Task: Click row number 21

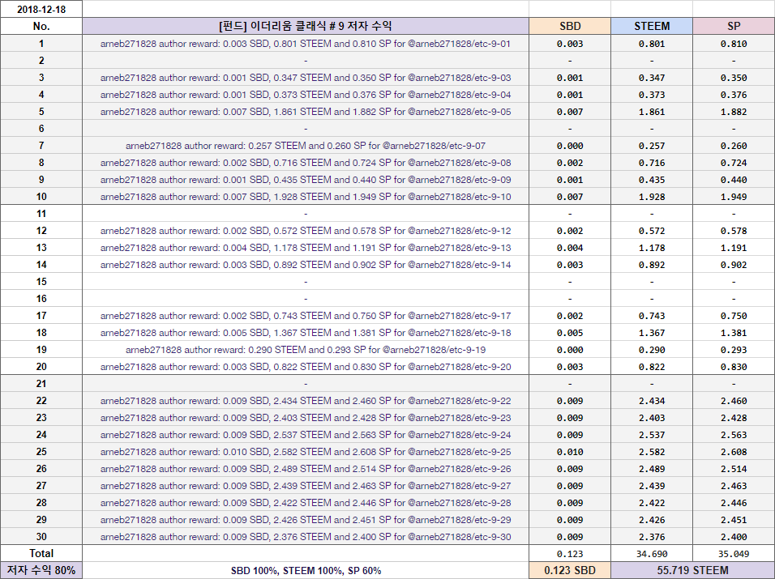Action: click(x=41, y=384)
